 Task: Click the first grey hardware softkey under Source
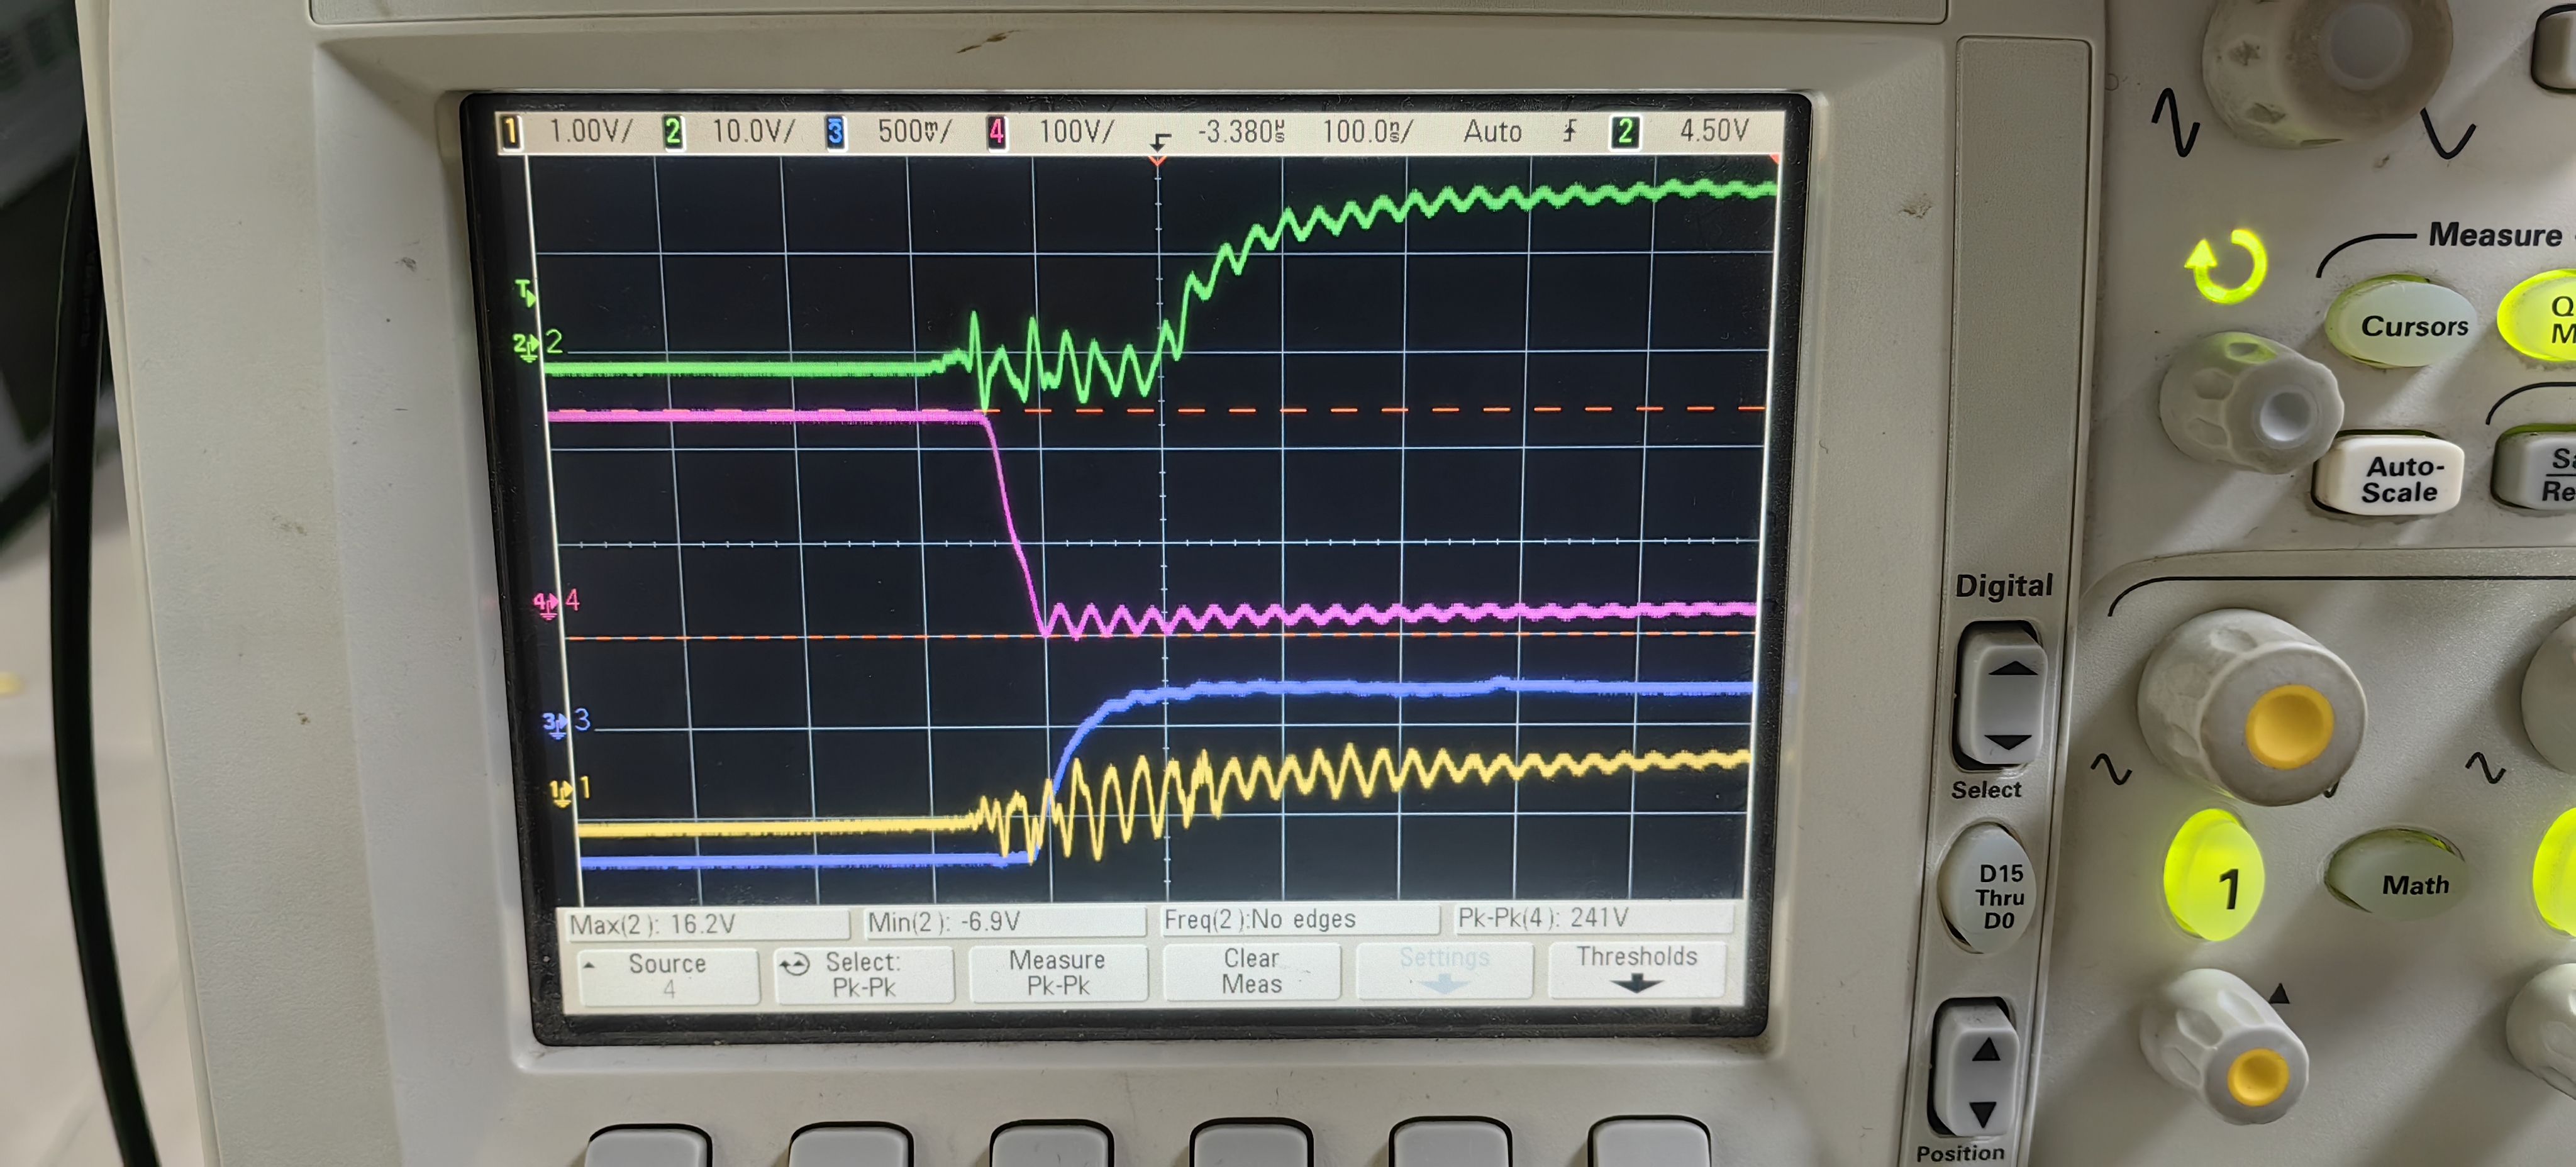(x=649, y=1145)
